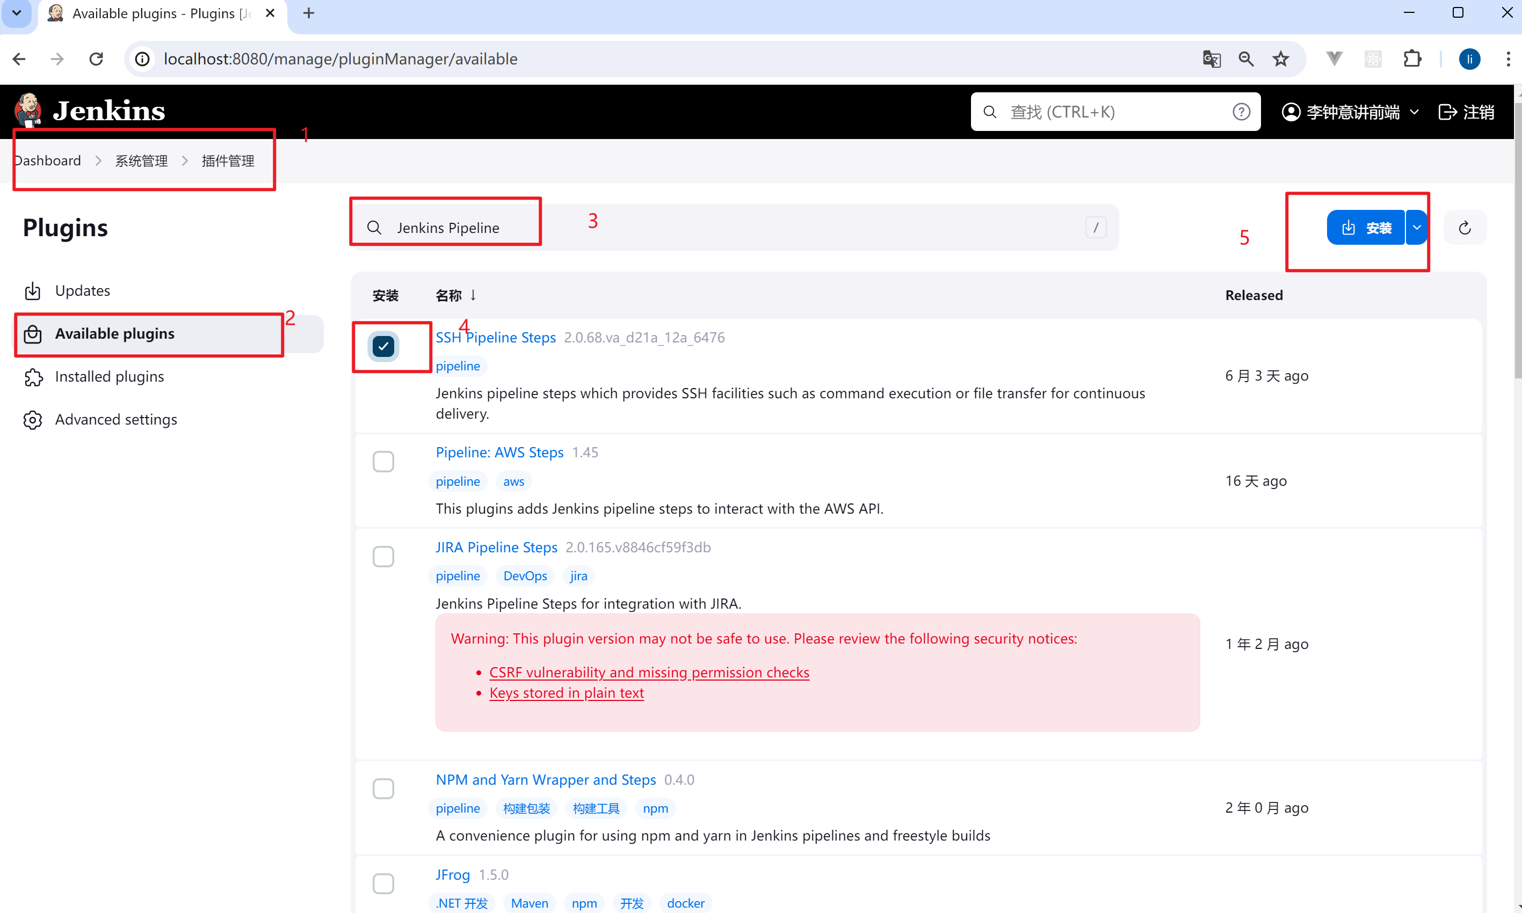Viewport: 1522px width, 913px height.
Task: Click jira tag label
Action: [x=578, y=576]
